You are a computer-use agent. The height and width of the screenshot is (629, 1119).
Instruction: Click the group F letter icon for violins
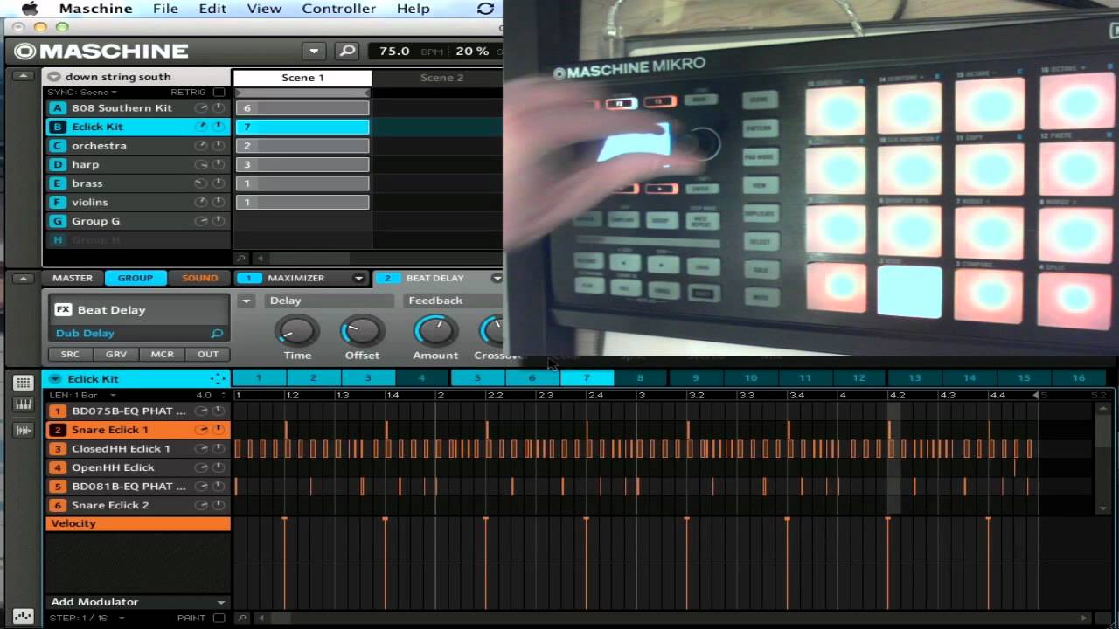point(58,203)
